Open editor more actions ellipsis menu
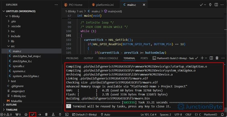Screen dimensions: 227x117 click(222, 5)
